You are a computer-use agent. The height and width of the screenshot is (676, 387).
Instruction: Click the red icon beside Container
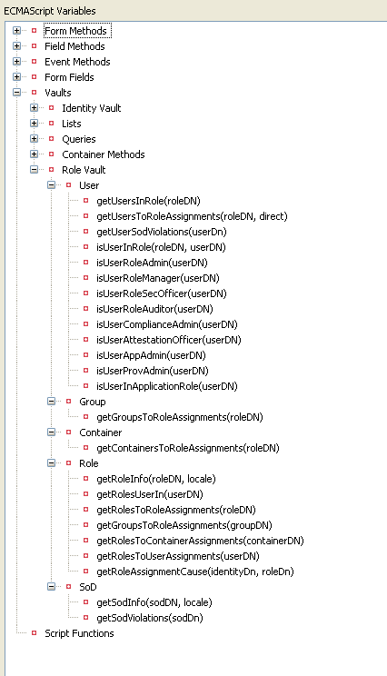pyautogui.click(x=68, y=432)
